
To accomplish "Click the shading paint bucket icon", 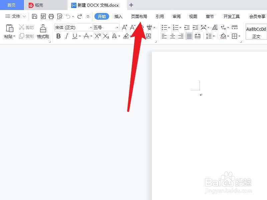I will [223, 36].
